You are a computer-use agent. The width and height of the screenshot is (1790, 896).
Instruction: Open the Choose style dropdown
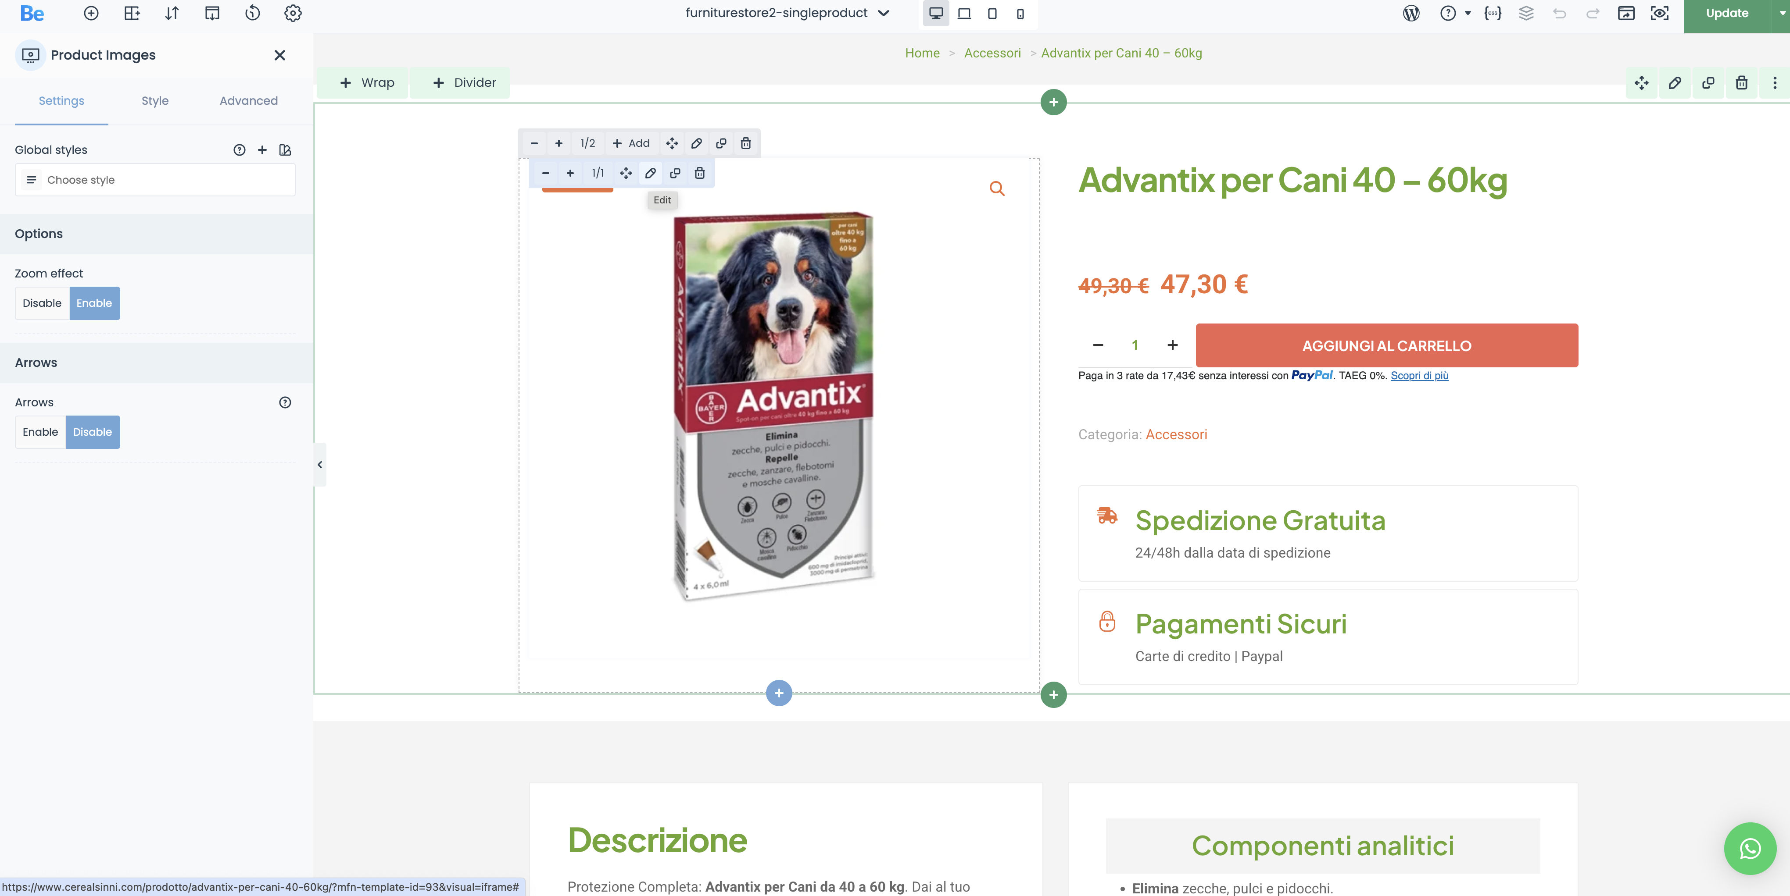(x=155, y=180)
